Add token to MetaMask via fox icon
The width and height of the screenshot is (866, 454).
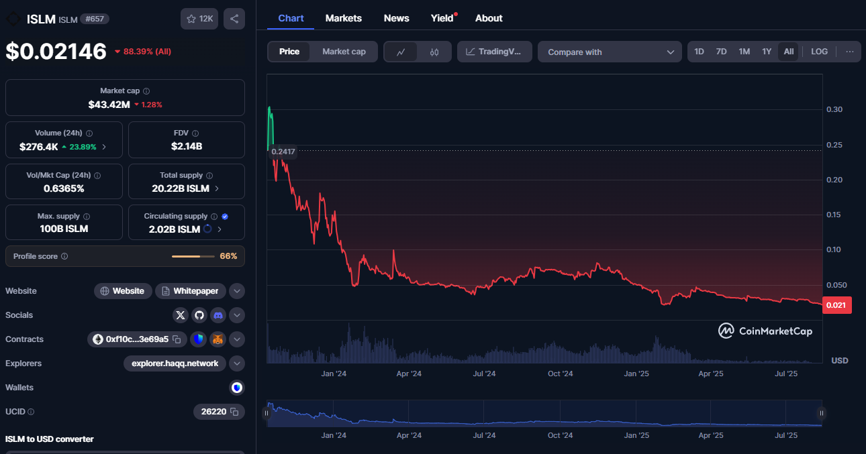218,339
